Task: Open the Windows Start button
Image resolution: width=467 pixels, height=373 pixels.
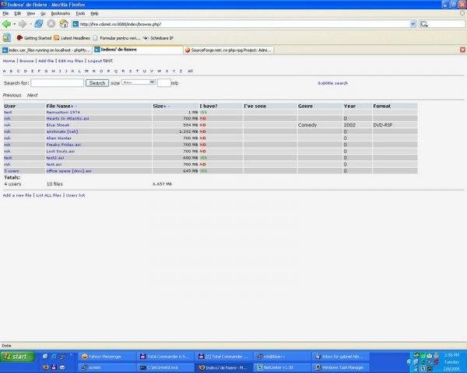Action: (x=18, y=357)
